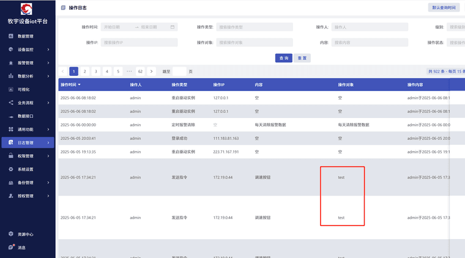
Task: Go to page 5 of results
Action: [x=118, y=72]
